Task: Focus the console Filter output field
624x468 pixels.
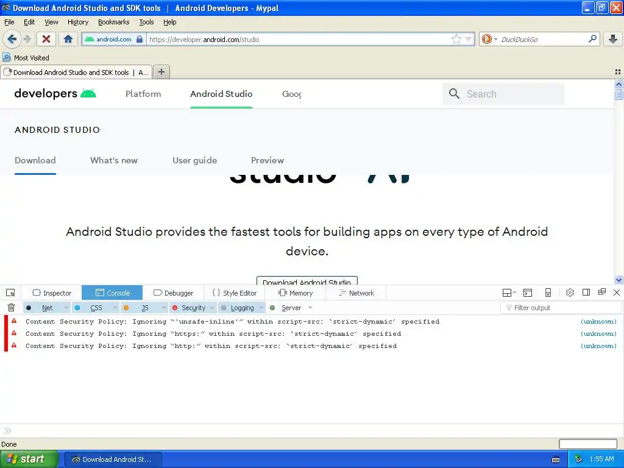Action: (x=561, y=308)
